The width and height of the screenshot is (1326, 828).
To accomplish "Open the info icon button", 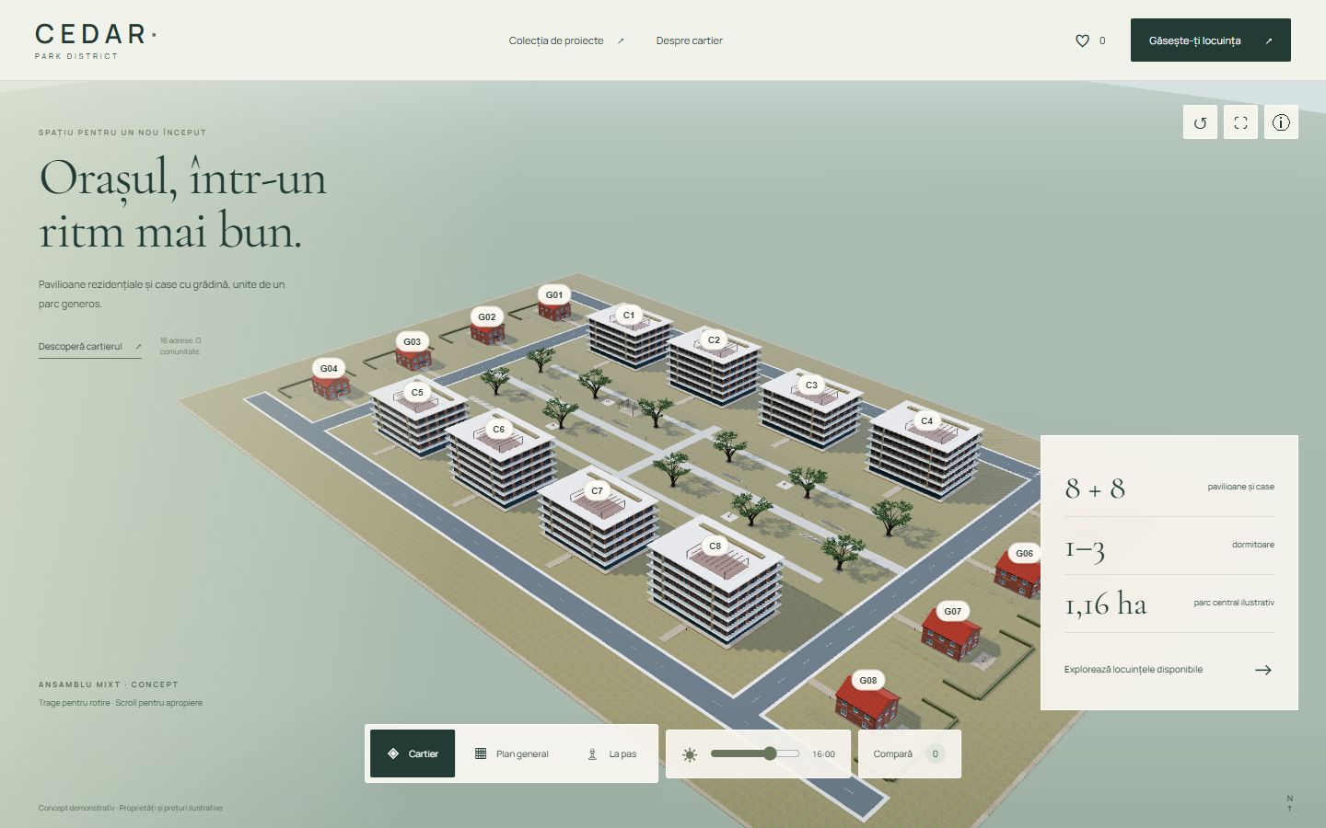I will pyautogui.click(x=1281, y=122).
